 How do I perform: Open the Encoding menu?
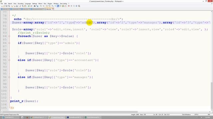pos(21,4)
